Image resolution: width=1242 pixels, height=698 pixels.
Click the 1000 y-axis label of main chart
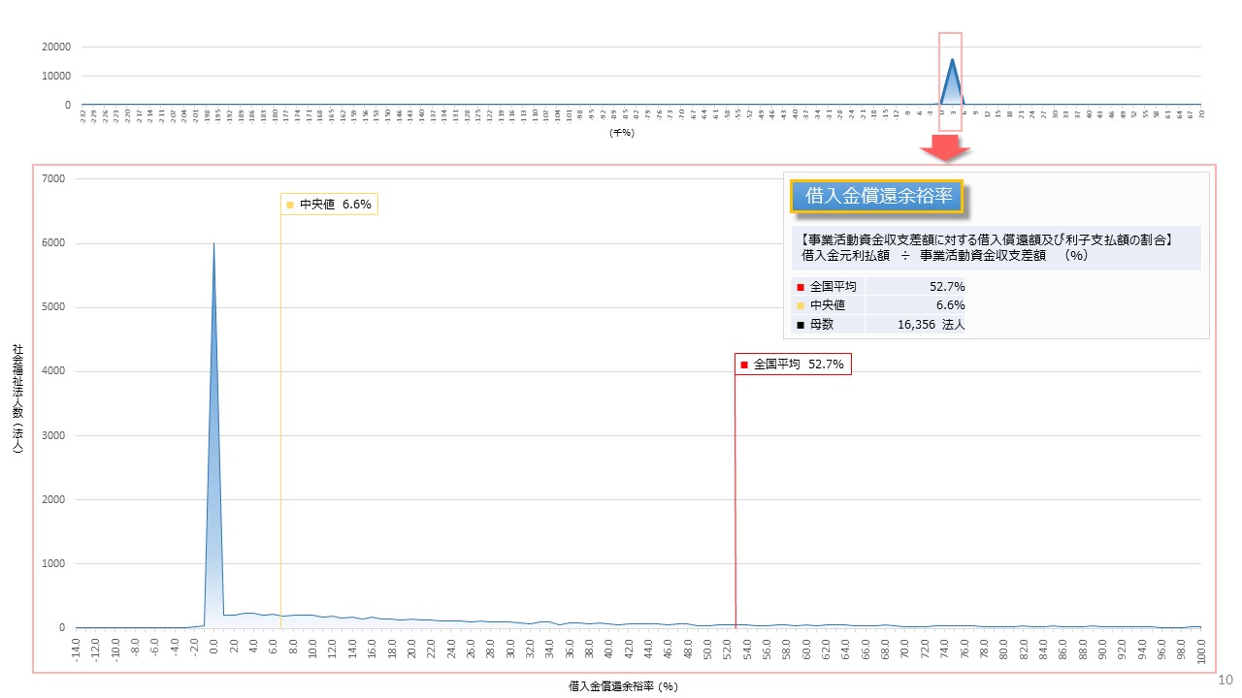[x=52, y=563]
